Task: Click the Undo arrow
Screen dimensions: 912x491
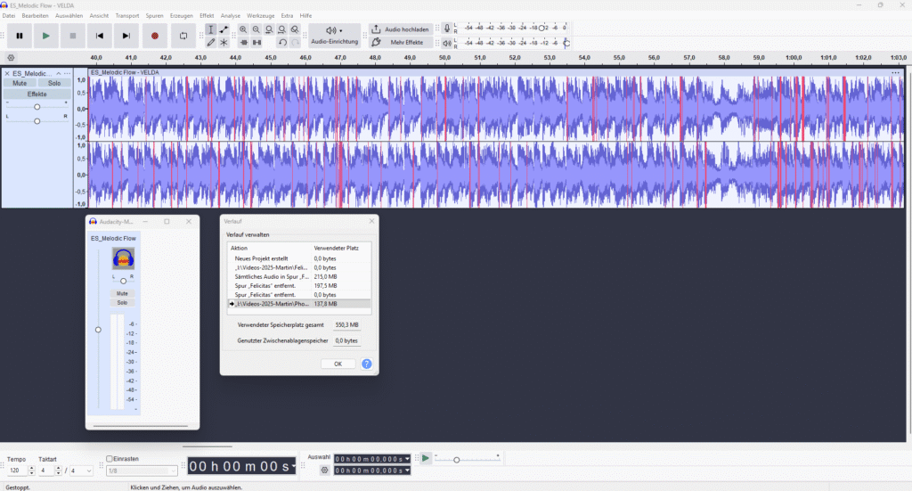Action: (282, 42)
